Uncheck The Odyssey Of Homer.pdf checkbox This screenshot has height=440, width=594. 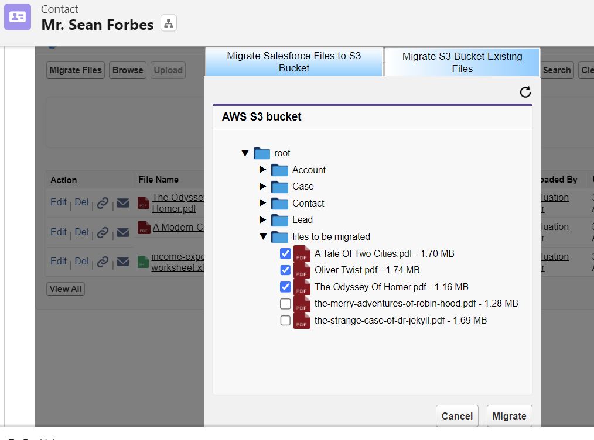285,287
